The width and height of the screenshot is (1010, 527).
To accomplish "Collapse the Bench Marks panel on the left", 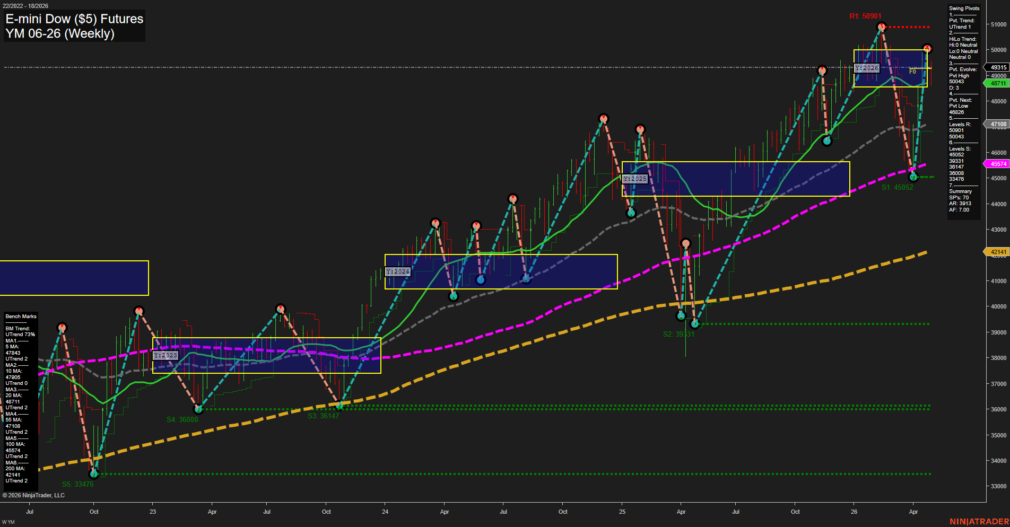I will click(20, 316).
